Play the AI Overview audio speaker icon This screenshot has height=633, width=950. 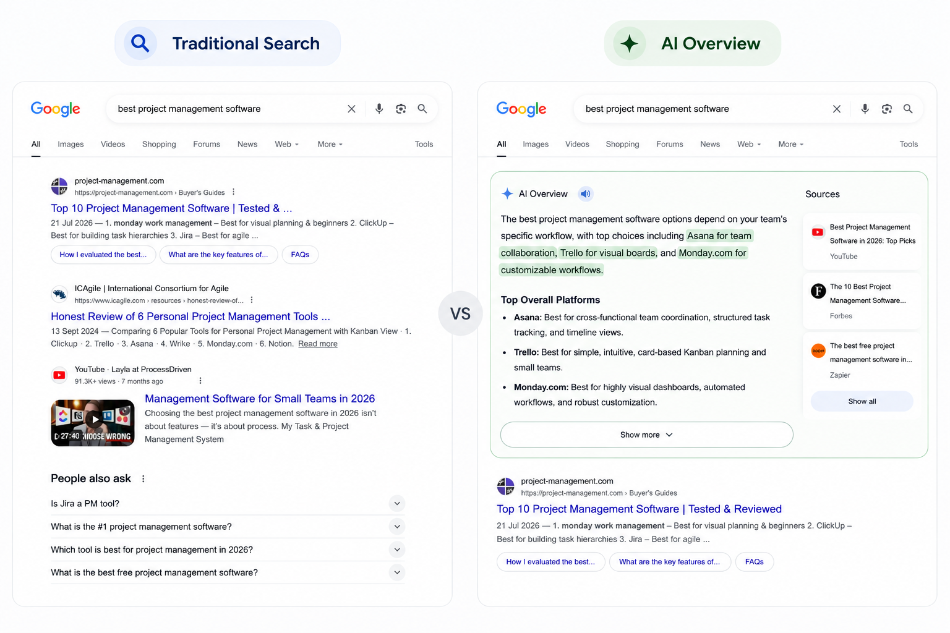tap(585, 194)
